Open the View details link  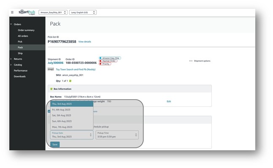[x=85, y=42]
